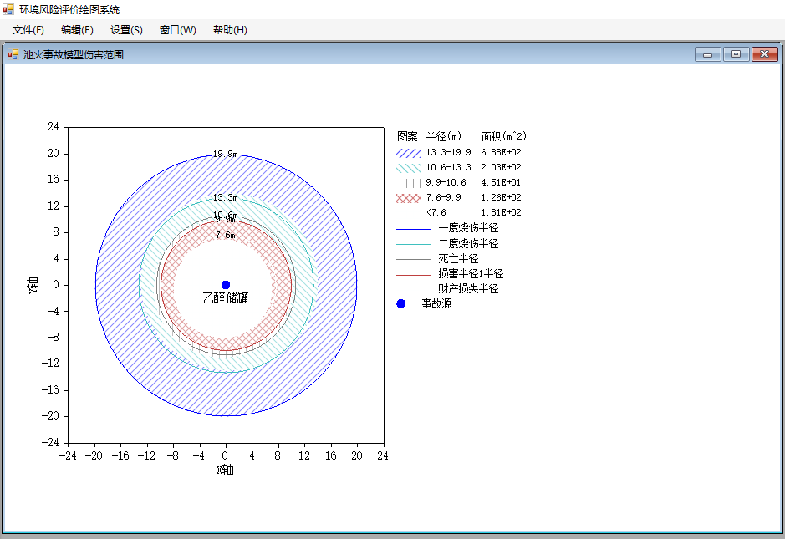Click the 1.81E+02 area value
Image resolution: width=785 pixels, height=539 pixels.
501,212
